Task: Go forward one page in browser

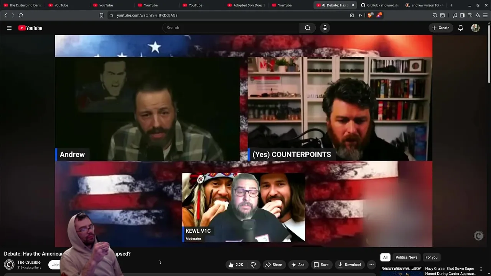Action: pyautogui.click(x=13, y=15)
